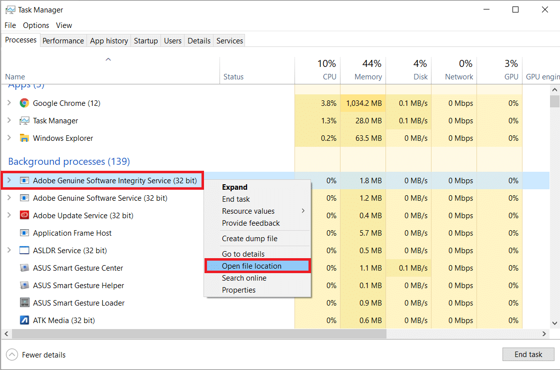Viewport: 560px width, 370px height.
Task: Expand the Windows Explorer process group
Action: pyautogui.click(x=9, y=138)
